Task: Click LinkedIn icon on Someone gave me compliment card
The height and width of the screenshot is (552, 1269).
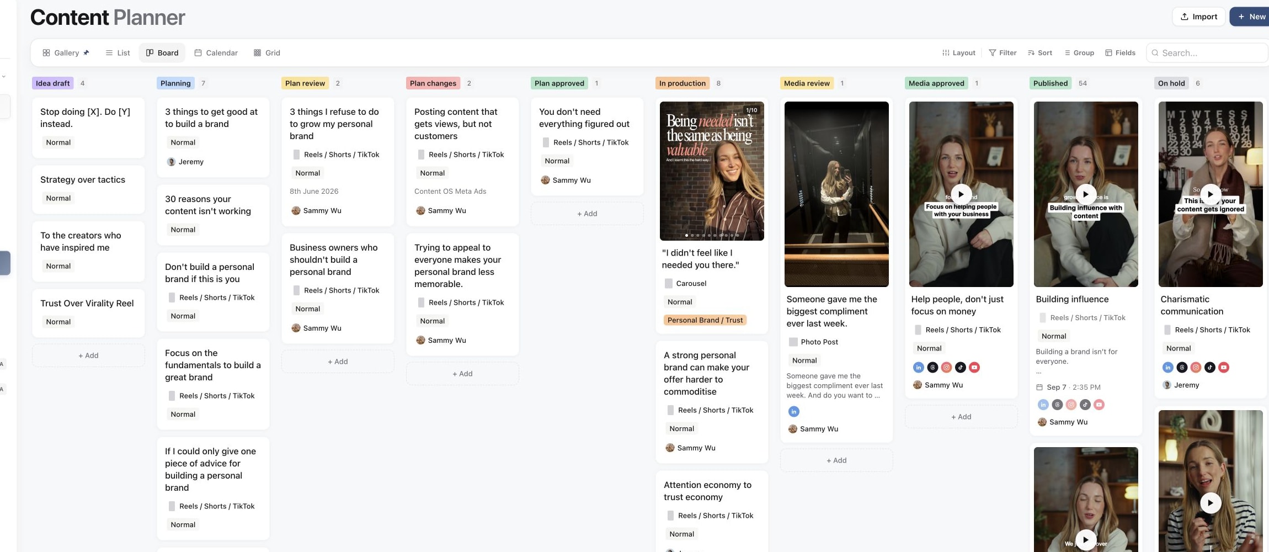Action: coord(794,411)
